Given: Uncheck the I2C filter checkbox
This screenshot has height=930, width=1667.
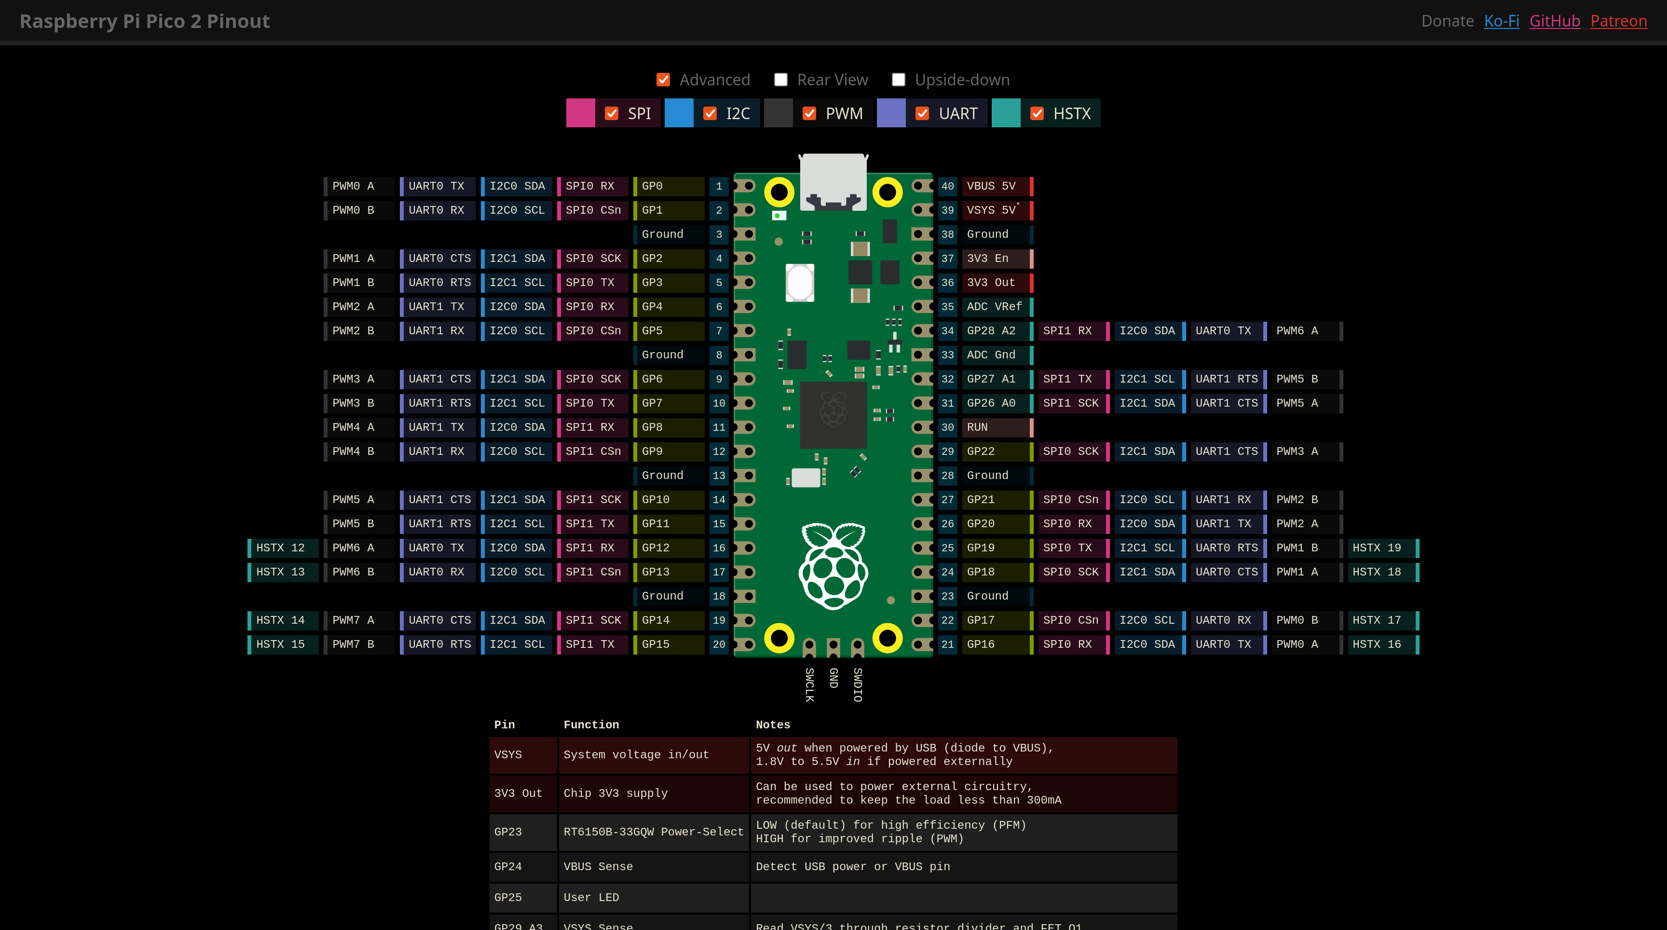Looking at the screenshot, I should point(710,113).
